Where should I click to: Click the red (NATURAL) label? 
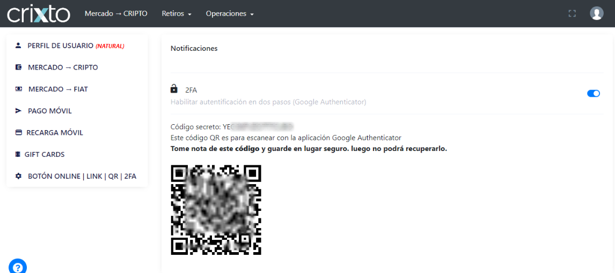(x=110, y=46)
